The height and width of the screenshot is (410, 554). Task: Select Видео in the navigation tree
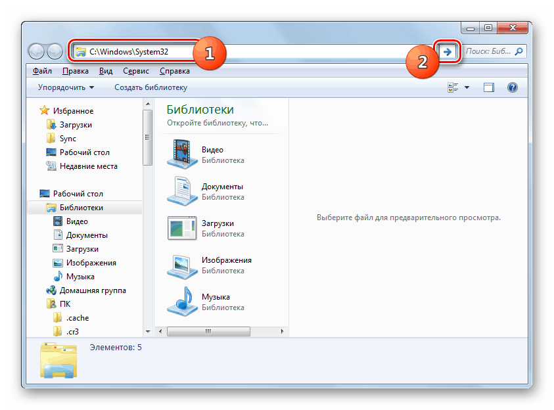(77, 221)
